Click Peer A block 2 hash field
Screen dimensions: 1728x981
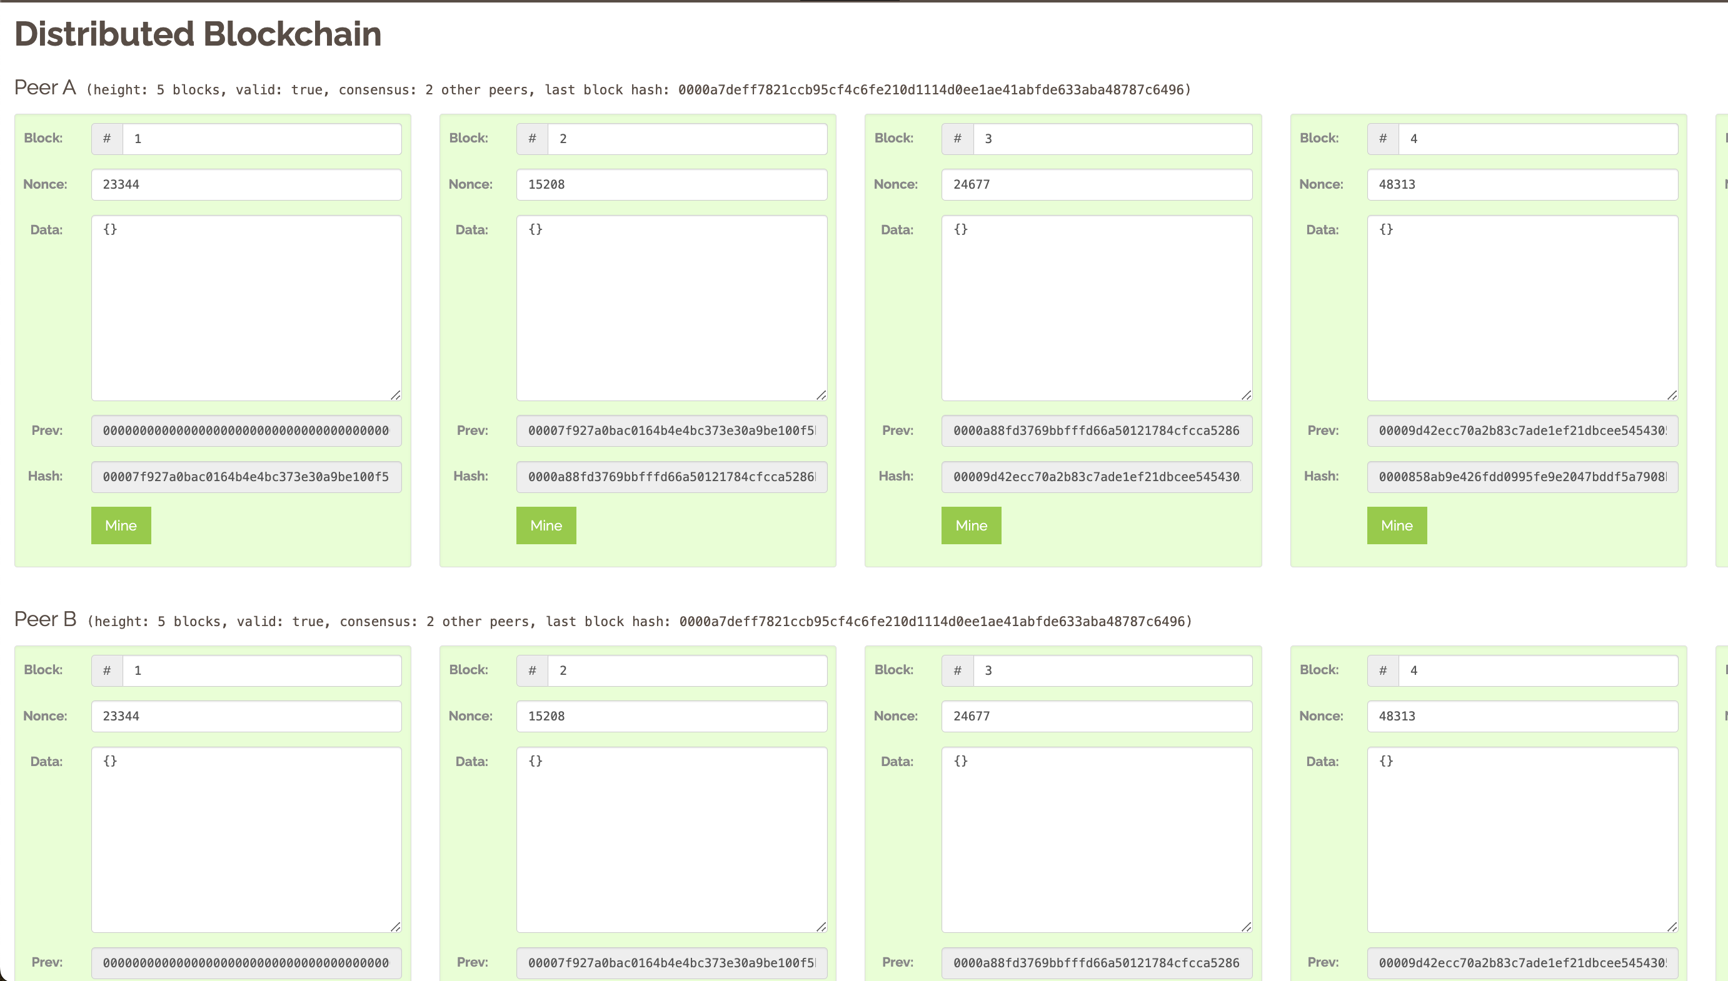coord(671,476)
